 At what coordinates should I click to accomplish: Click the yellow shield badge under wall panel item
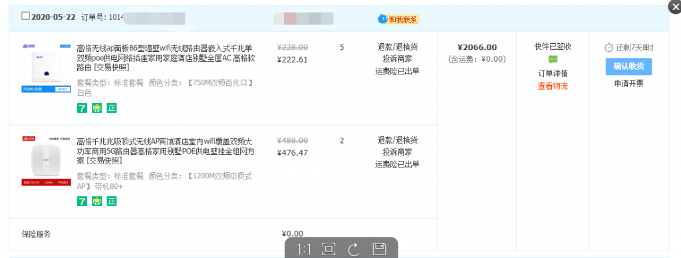(x=97, y=108)
